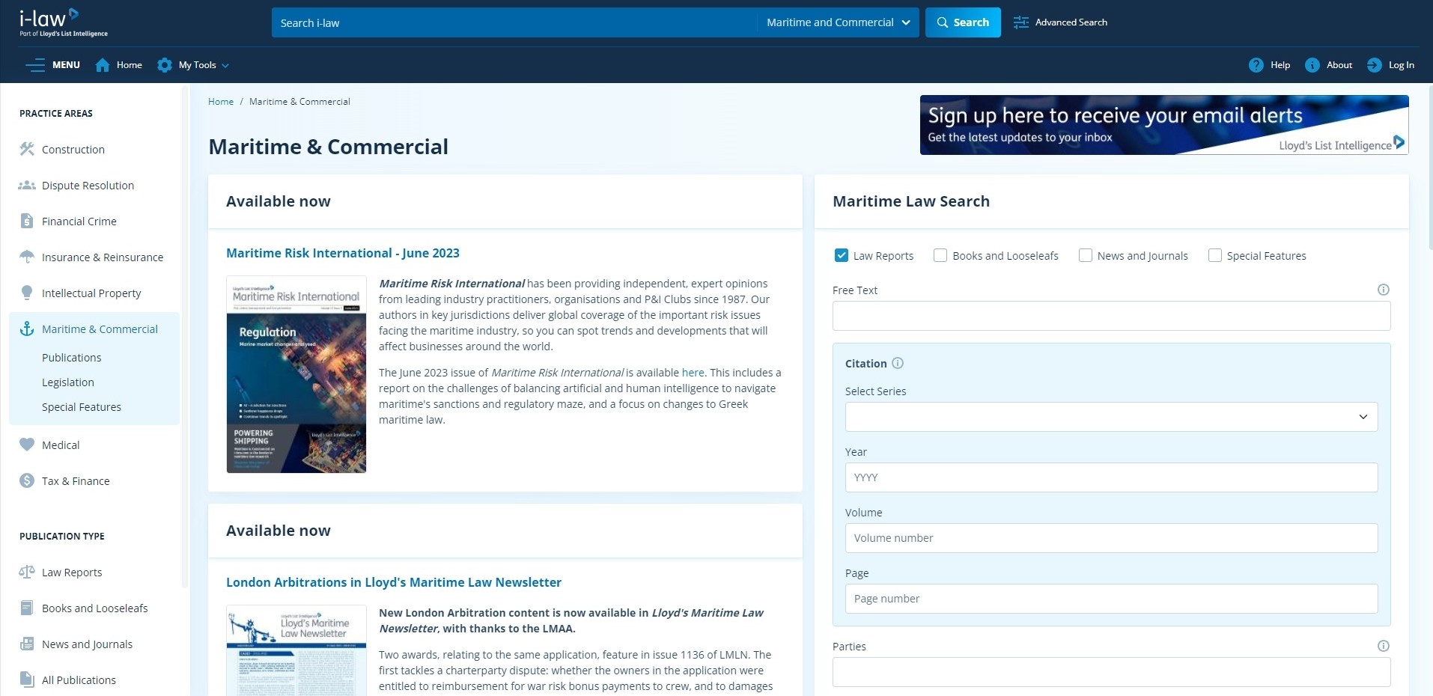The width and height of the screenshot is (1433, 696).
Task: Check the Books and Looseleafs checkbox
Action: [x=940, y=255]
